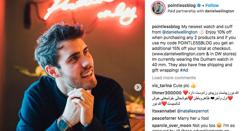Click the blue verified badge

click(x=199, y=6)
